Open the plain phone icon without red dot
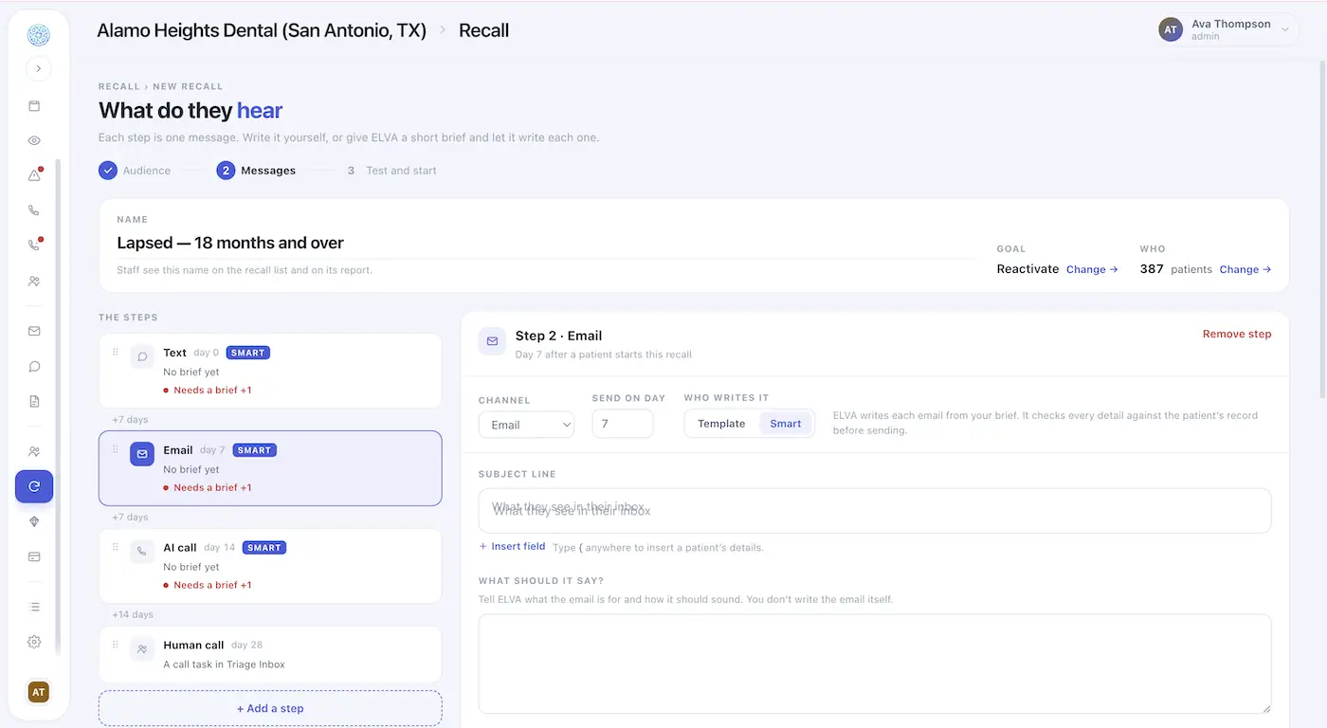Image resolution: width=1327 pixels, height=728 pixels. pyautogui.click(x=34, y=210)
